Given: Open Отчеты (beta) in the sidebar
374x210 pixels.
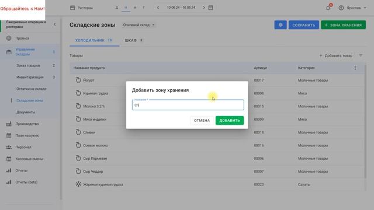Looking at the screenshot, I should [x=26, y=182].
